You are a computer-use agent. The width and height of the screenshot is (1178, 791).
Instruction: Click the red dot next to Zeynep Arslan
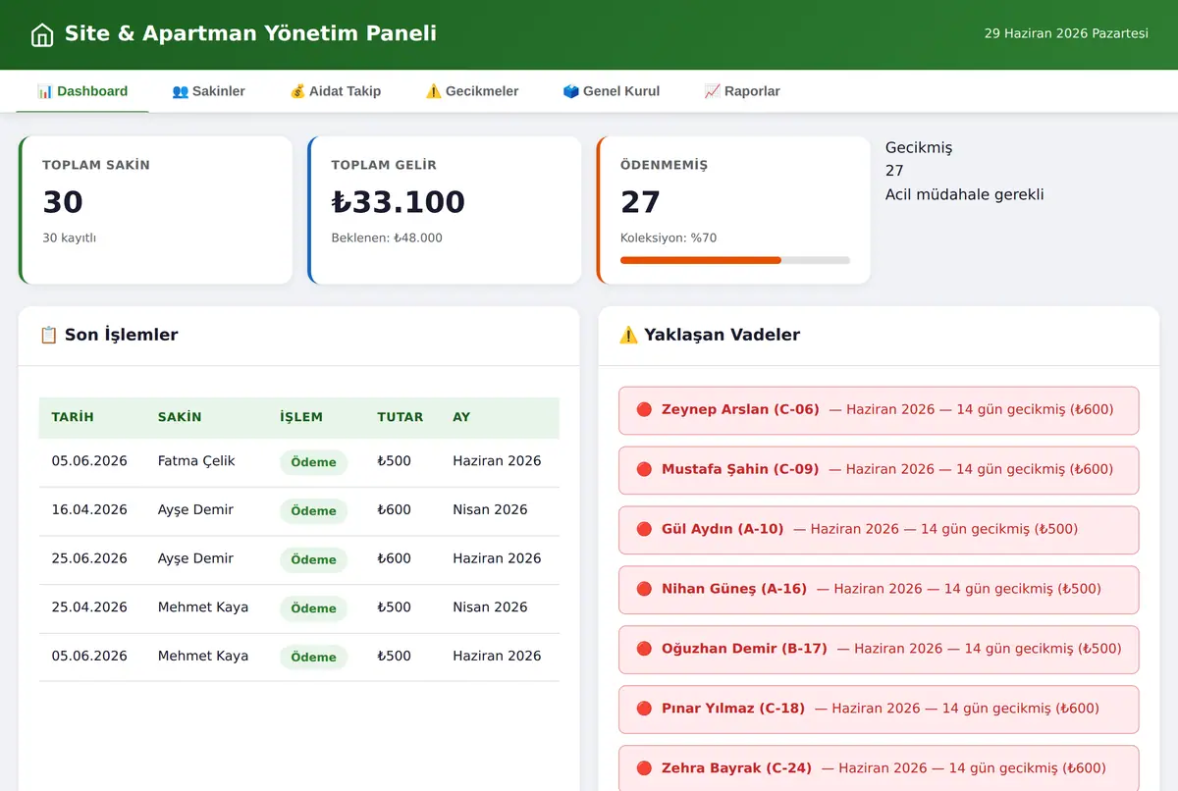coord(644,409)
